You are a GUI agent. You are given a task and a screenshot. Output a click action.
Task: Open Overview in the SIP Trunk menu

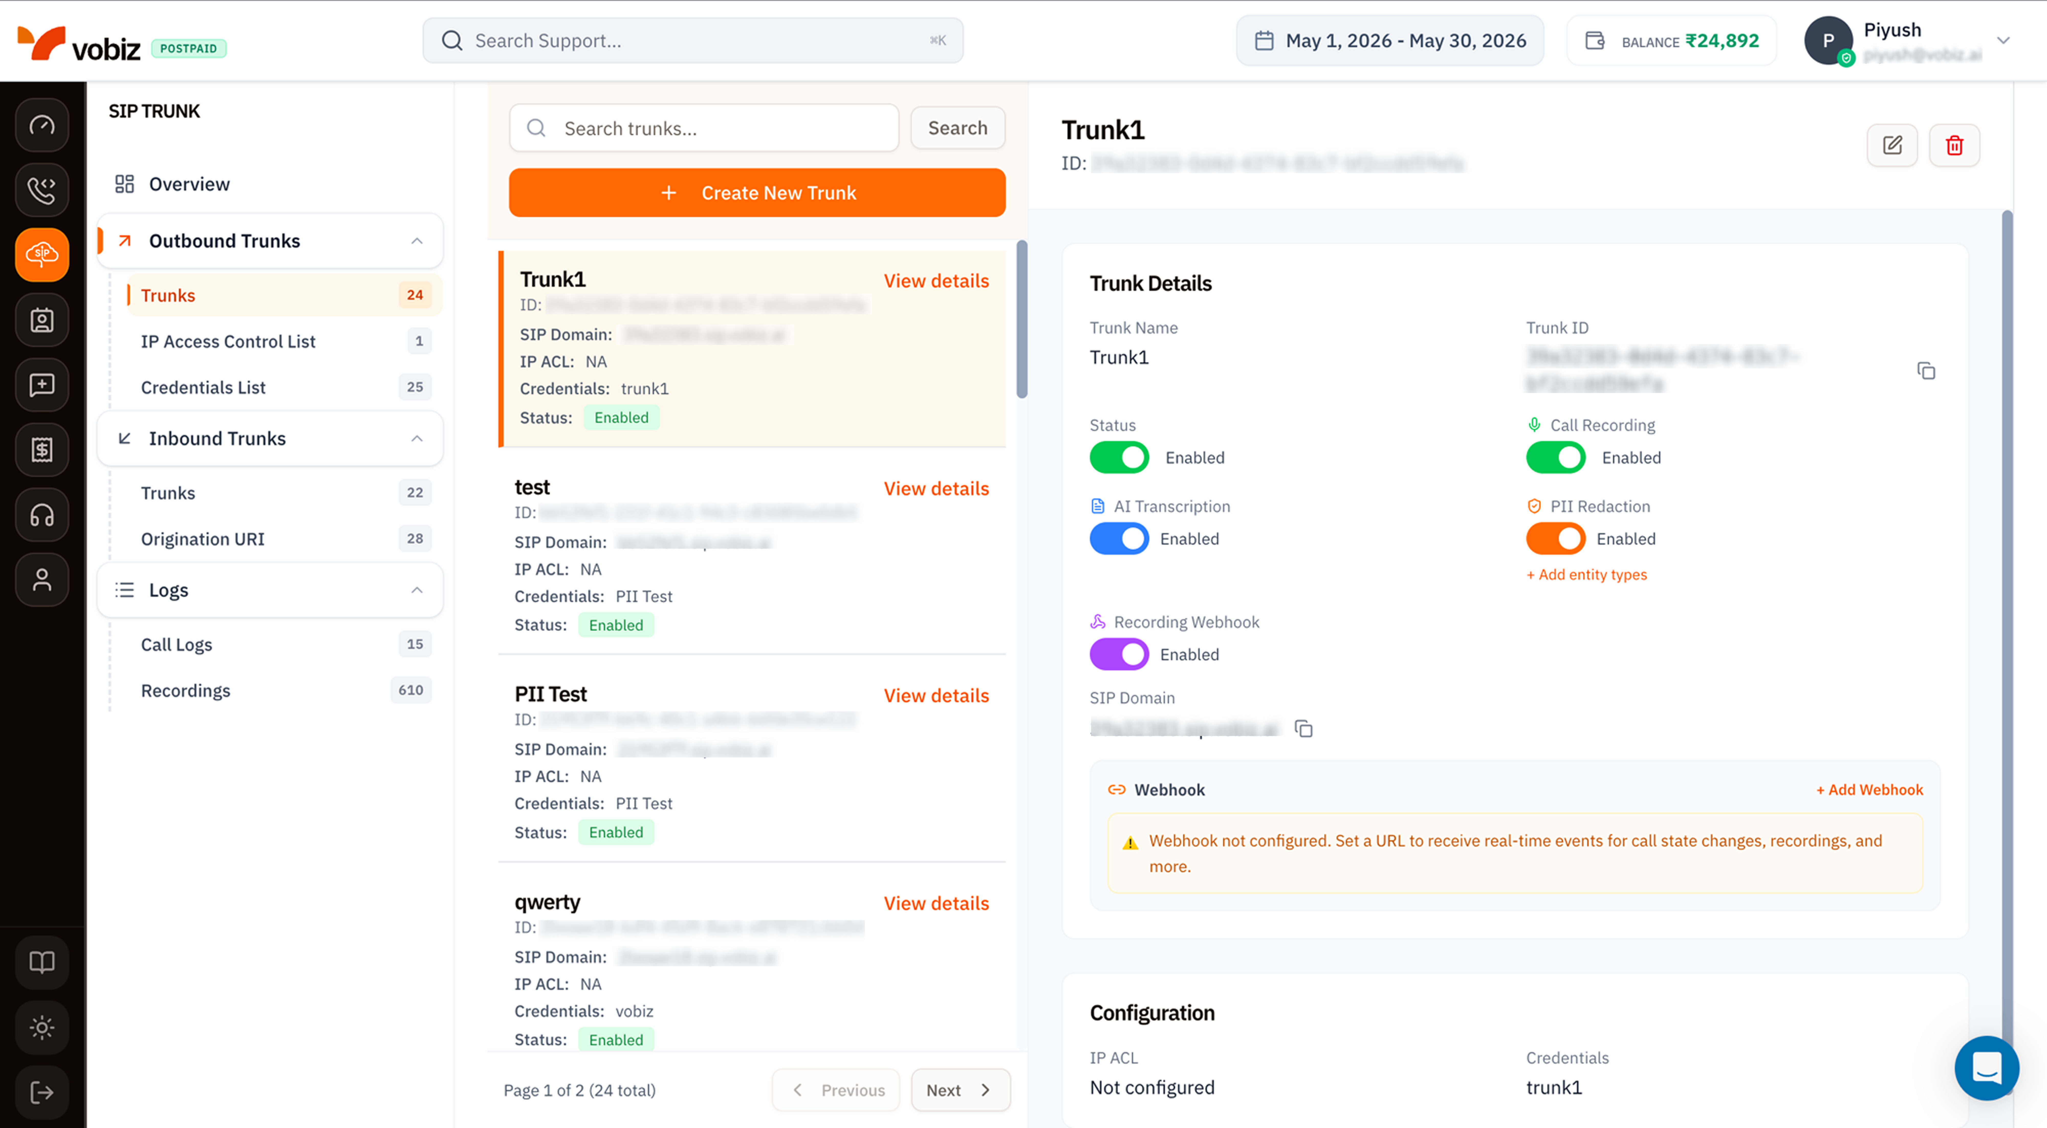(270, 185)
